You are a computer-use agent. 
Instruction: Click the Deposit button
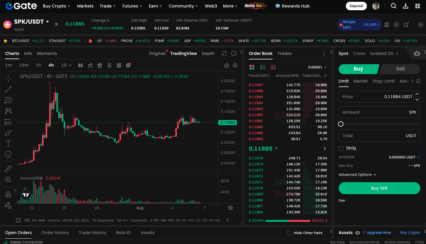coord(356,6)
